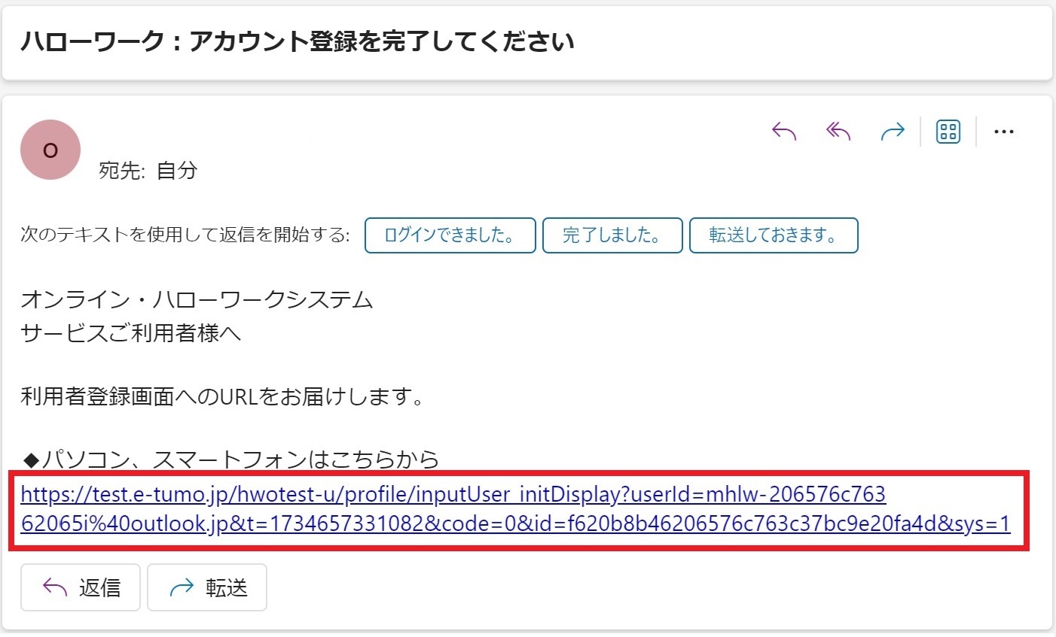Screen dimensions: 1056x637
Task: Click the line "オンライン・ハローワークシステム"
Action: pos(197,300)
